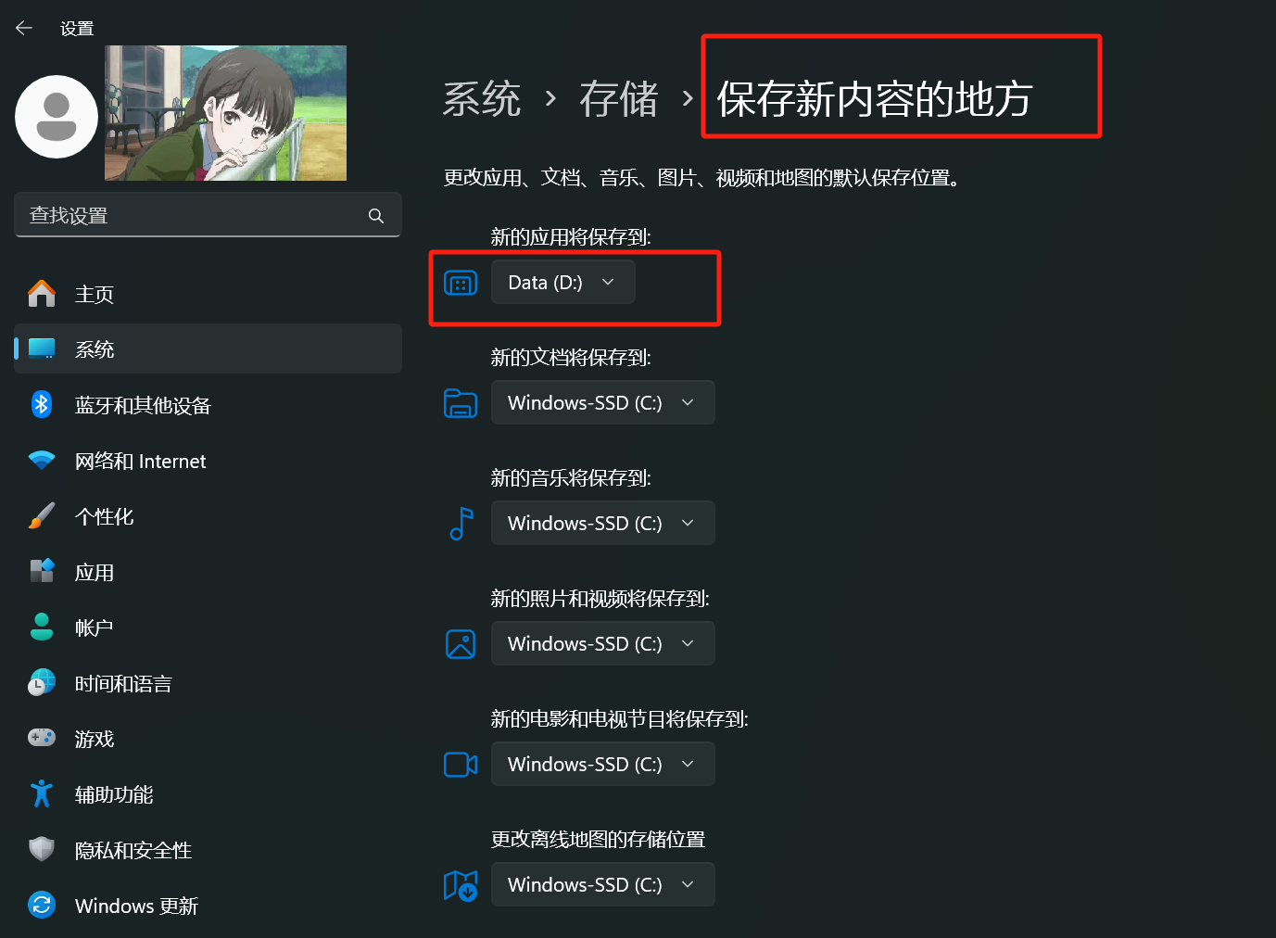The height and width of the screenshot is (938, 1276).
Task: Expand the offline maps storage dropdown
Action: click(x=603, y=884)
